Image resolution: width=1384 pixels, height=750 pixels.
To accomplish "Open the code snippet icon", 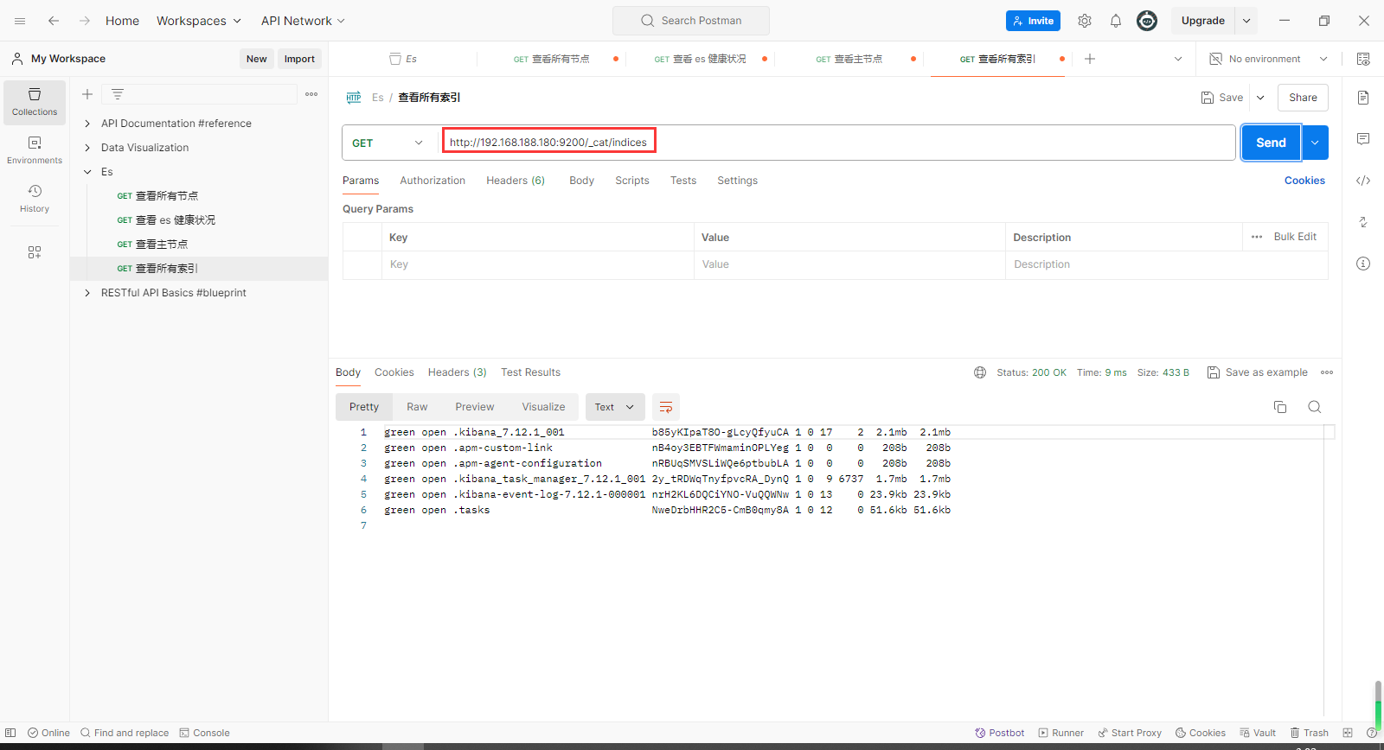I will pyautogui.click(x=1363, y=181).
